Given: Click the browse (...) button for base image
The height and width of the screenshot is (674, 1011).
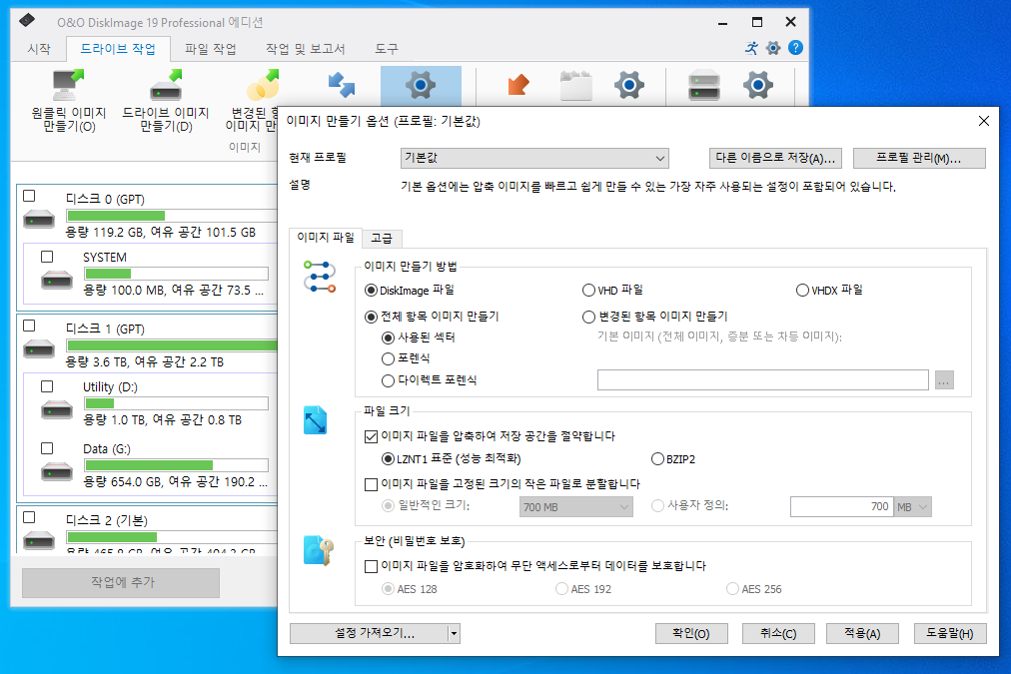Looking at the screenshot, I should [944, 380].
